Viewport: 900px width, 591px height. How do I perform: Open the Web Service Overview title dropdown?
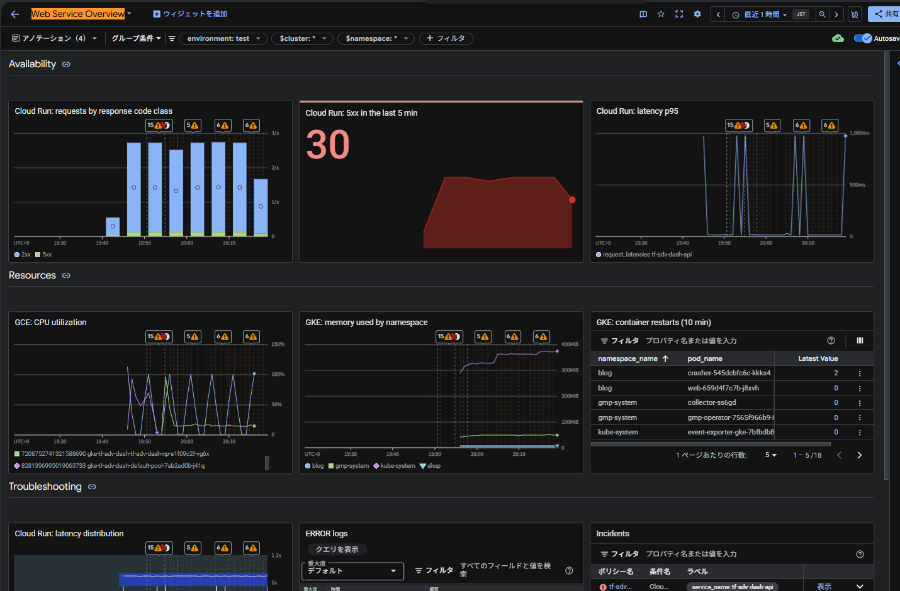tap(129, 14)
